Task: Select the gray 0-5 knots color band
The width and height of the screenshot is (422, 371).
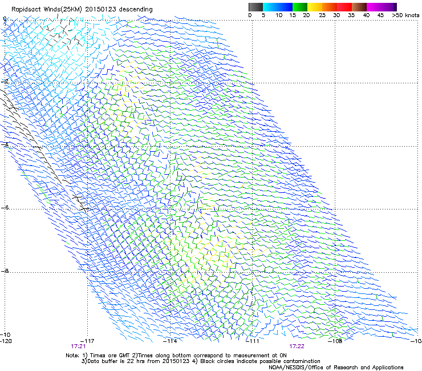Action: coord(255,7)
